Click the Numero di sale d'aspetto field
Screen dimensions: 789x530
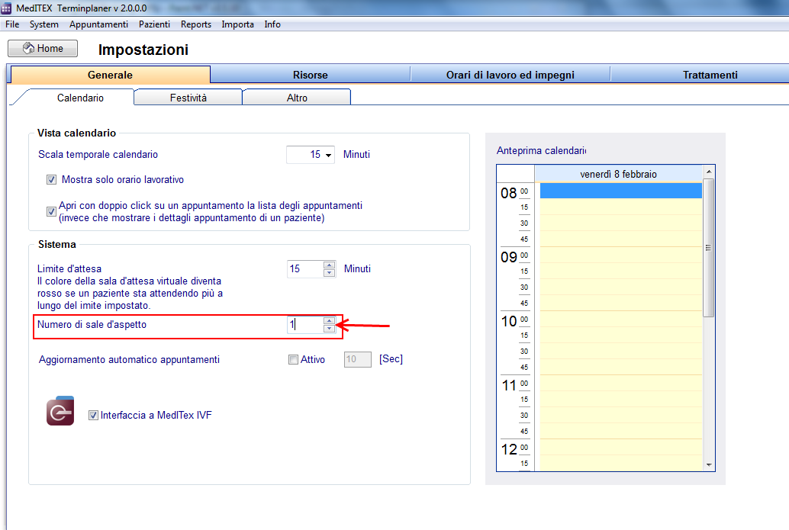305,325
